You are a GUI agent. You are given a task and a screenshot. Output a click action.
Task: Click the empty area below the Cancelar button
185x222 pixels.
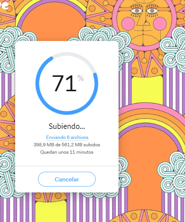(67, 189)
